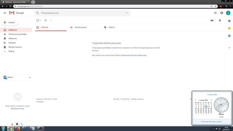Click Zmień ustawienia daty i godziny link
This screenshot has height=131, width=233.
pyautogui.click(x=212, y=122)
